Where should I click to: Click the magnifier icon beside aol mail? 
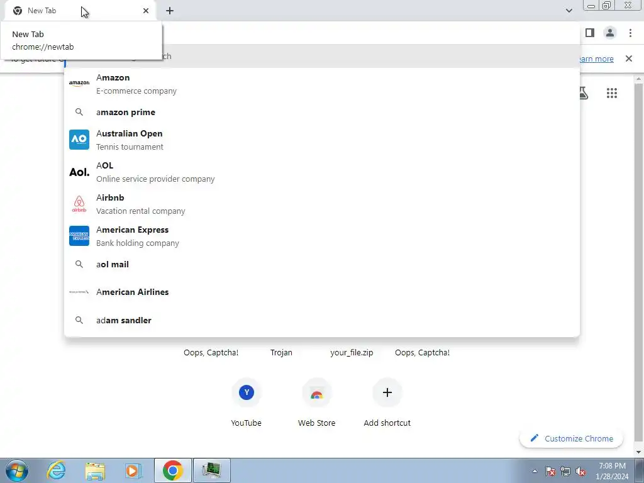[79, 265]
